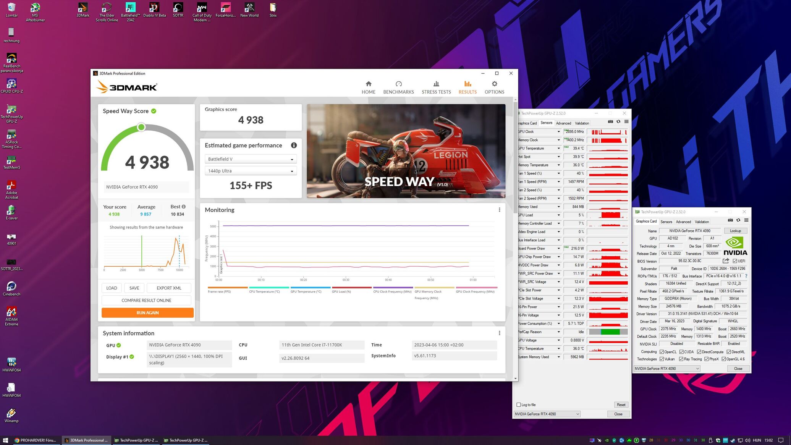The width and height of the screenshot is (791, 445).
Task: Open the 3DMark desktop shortcut
Action: coord(83,10)
